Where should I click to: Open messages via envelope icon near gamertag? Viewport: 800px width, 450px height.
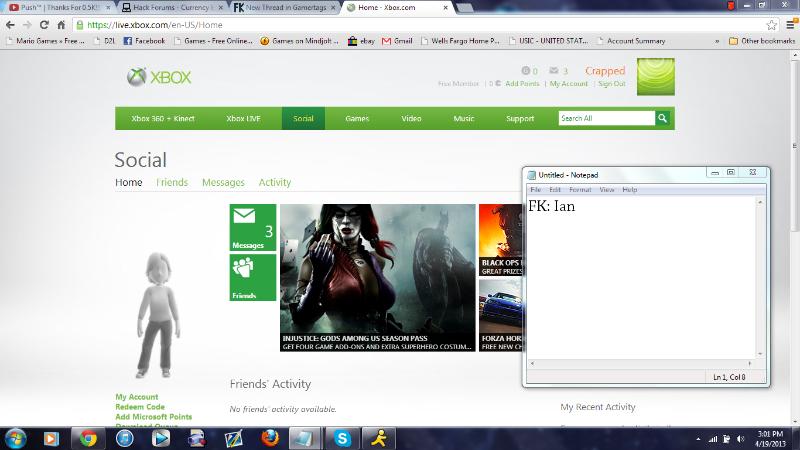554,71
